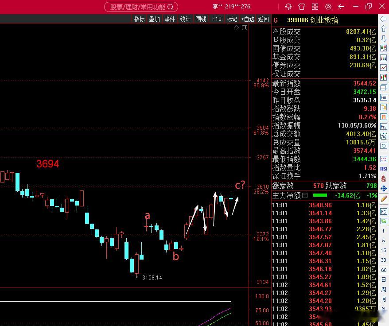Open the sector tree structure icon
The width and height of the screenshot is (389, 326).
(x=383, y=107)
